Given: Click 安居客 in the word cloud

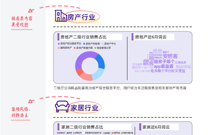Looking at the screenshot, I should [170, 56].
